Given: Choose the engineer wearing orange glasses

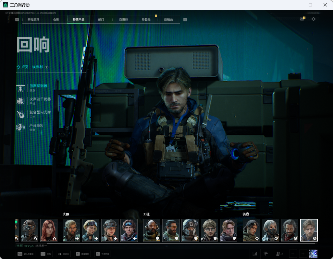Looking at the screenshot, I should (x=171, y=230).
